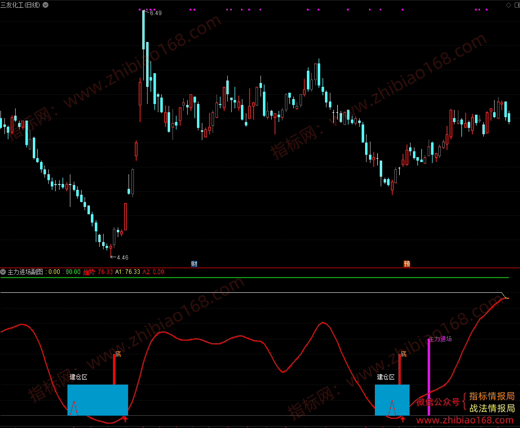Expand the 主力进场副图 indicator dropdown arrow
Screen dimensions: 520x428
pos(3,272)
